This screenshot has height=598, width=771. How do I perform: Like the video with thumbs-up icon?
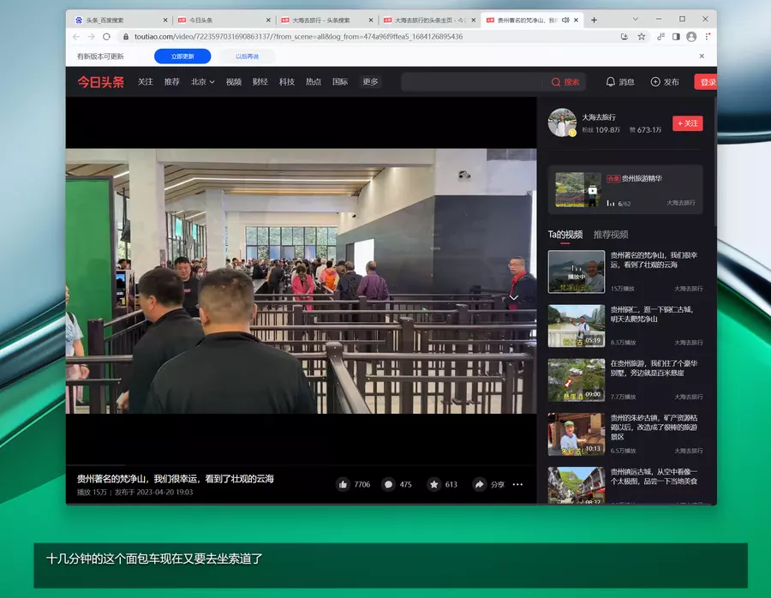click(343, 484)
